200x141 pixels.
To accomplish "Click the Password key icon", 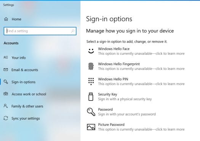I will point(91,112).
